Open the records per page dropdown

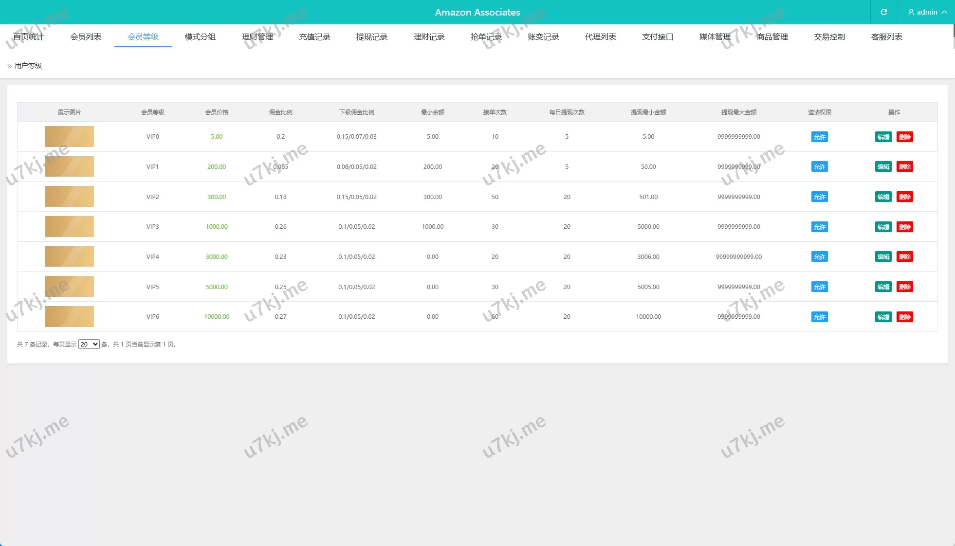[x=89, y=344]
